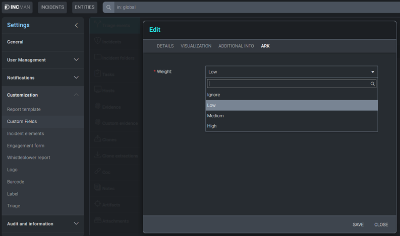This screenshot has width=400, height=236.
Task: Click the dropdown filter text field
Action: (x=288, y=84)
